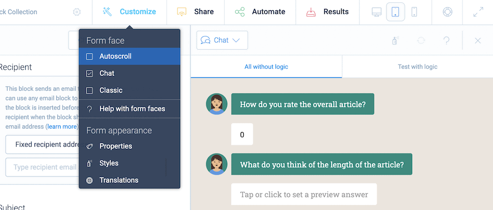Open the Results menu
The image size is (493, 210).
pos(327,12)
